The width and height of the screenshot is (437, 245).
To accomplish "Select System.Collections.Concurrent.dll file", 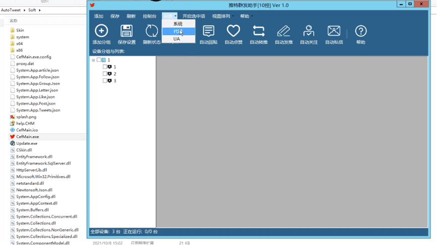I will tap(46, 217).
